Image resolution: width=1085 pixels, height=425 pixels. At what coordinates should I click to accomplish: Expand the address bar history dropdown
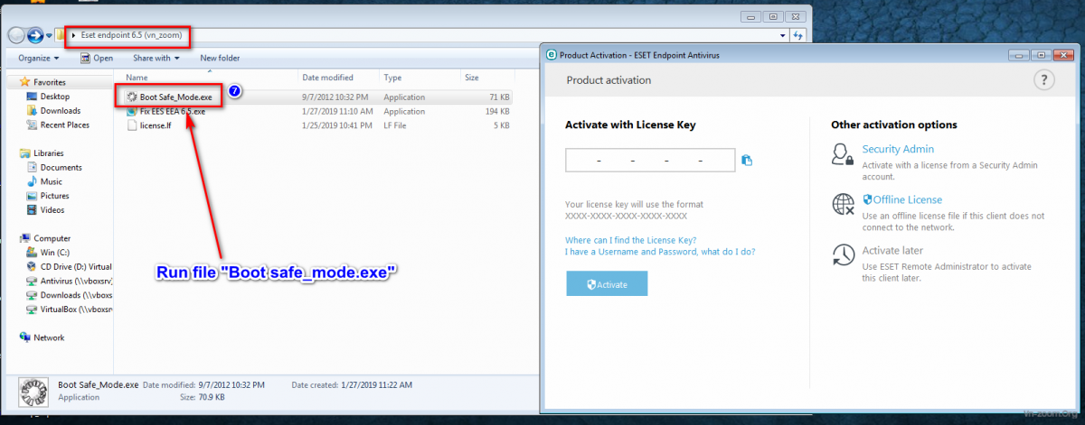click(x=782, y=35)
